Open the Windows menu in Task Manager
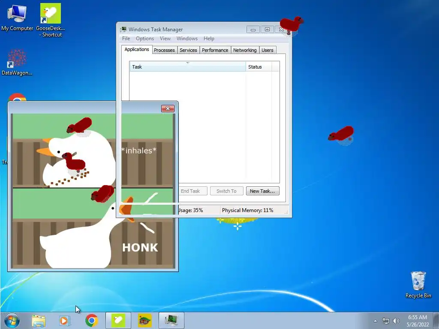The height and width of the screenshot is (329, 439). 187,39
